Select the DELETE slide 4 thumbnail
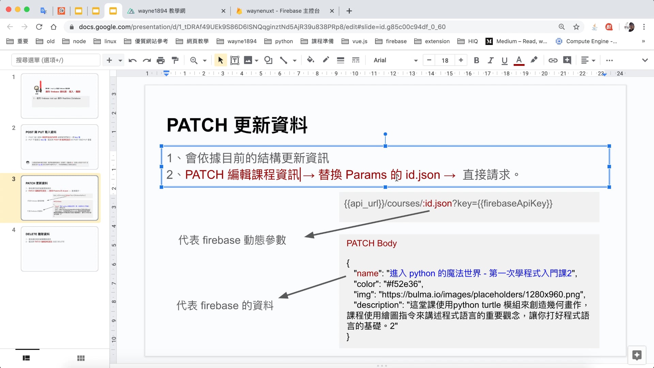 60,249
